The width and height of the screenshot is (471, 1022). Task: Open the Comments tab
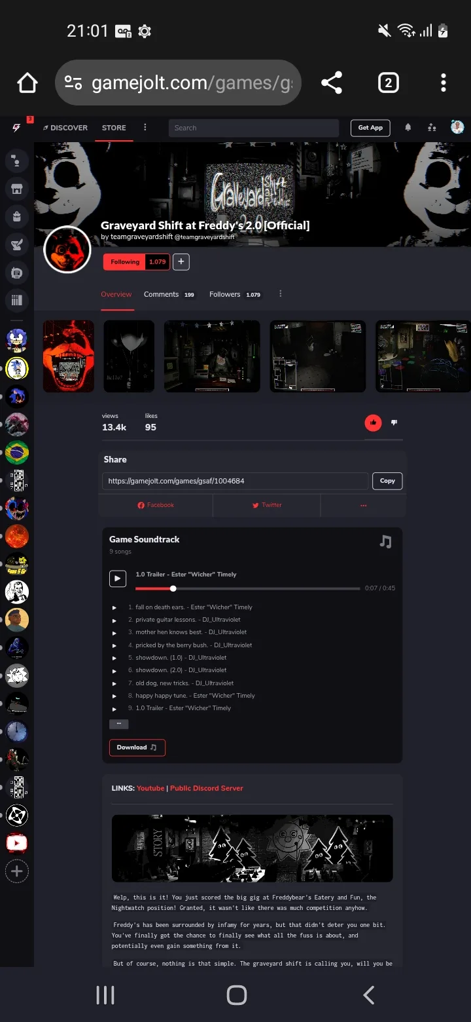coord(169,295)
